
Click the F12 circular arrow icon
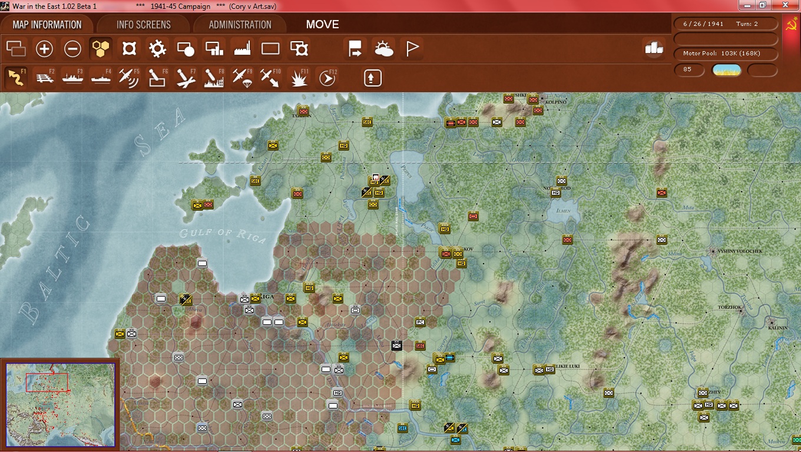[327, 78]
